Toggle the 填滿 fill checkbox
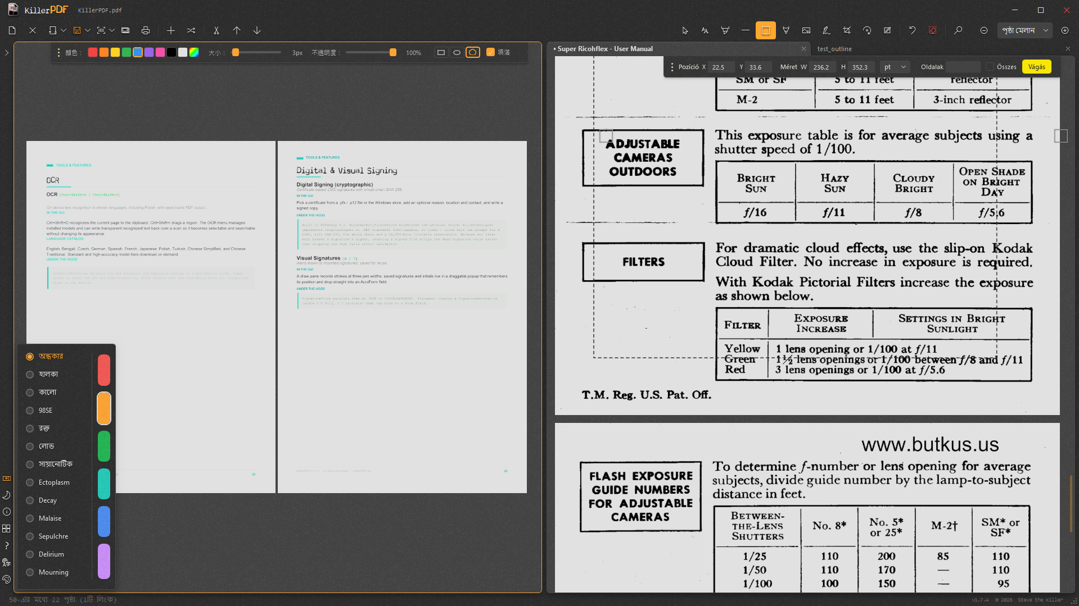 coord(490,52)
